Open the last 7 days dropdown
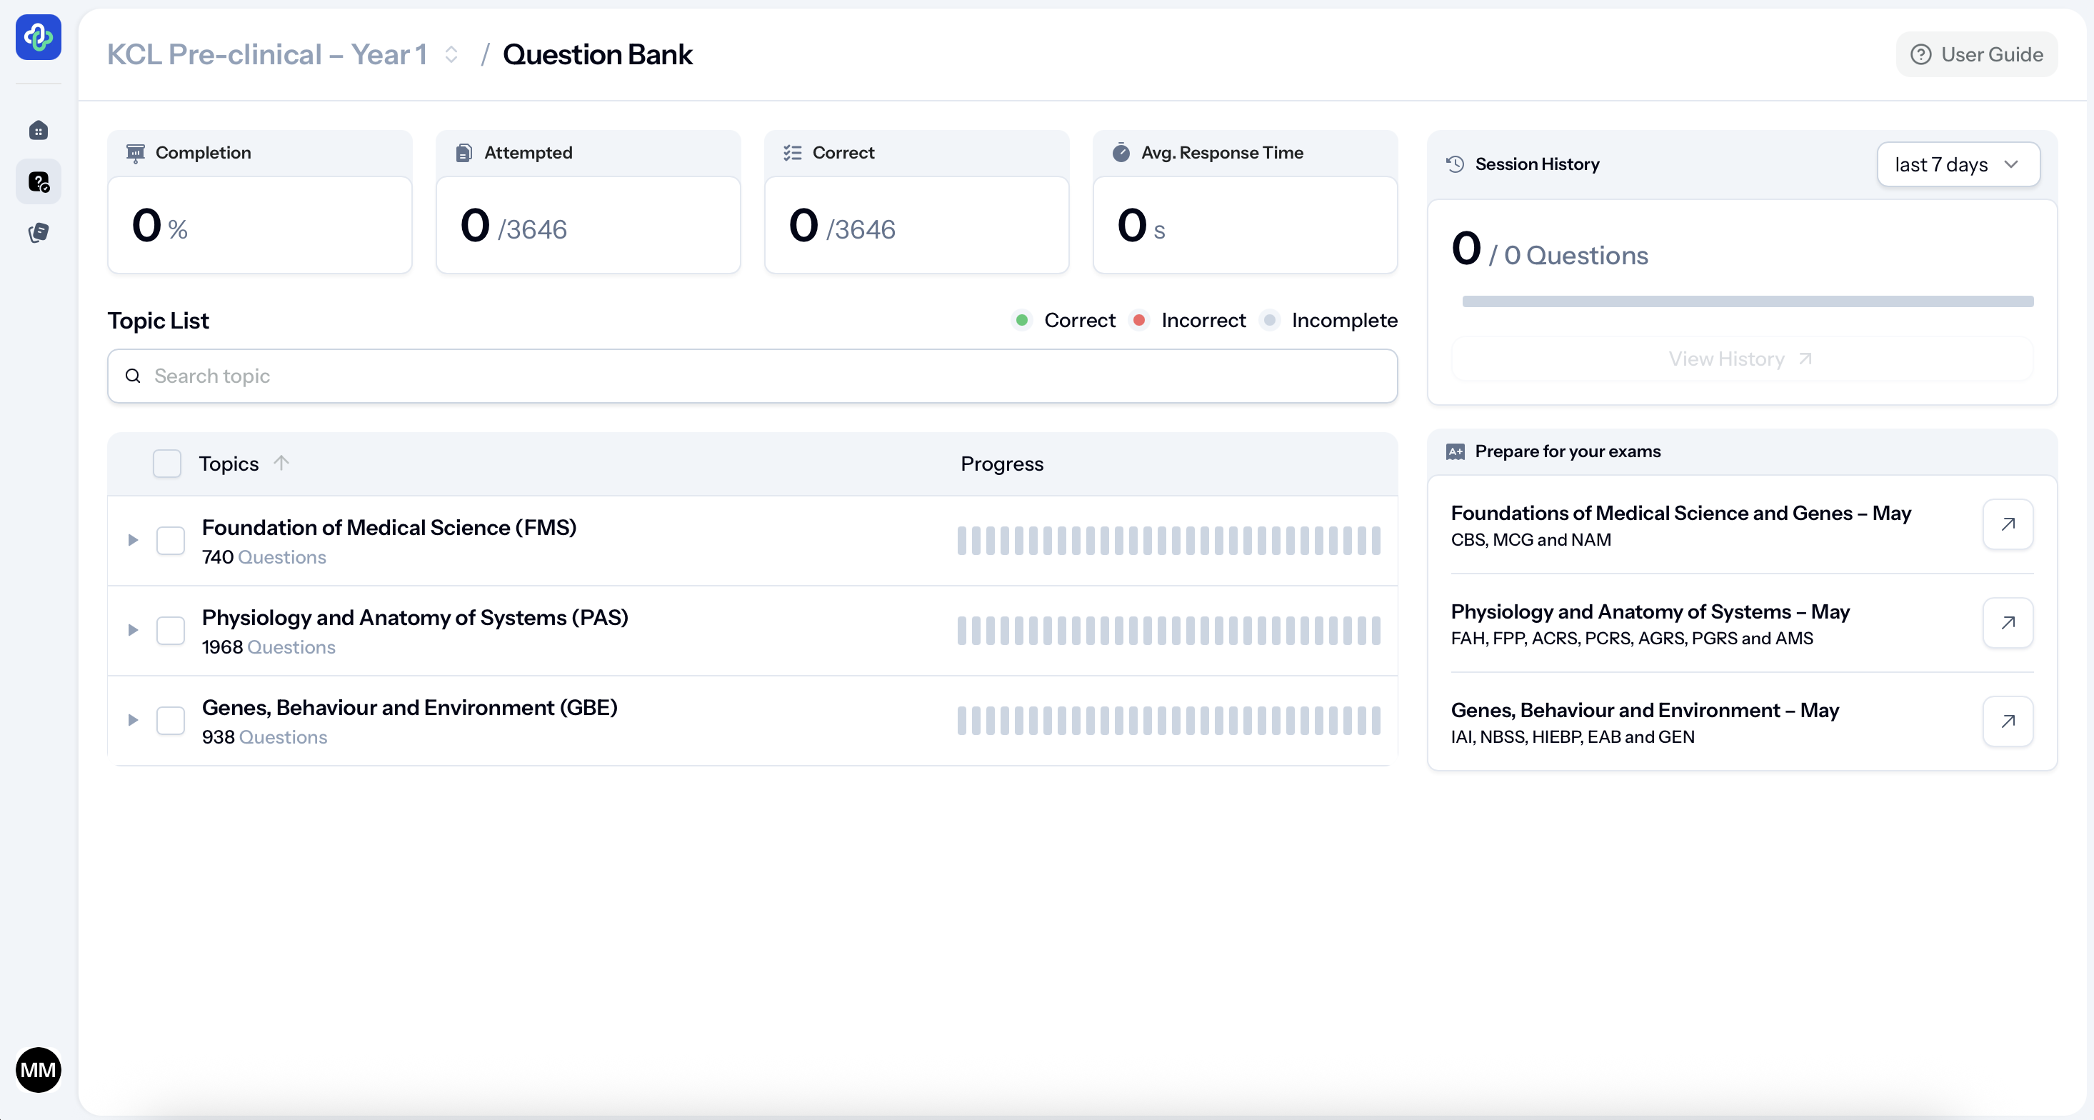This screenshot has width=2094, height=1120. point(1958,164)
